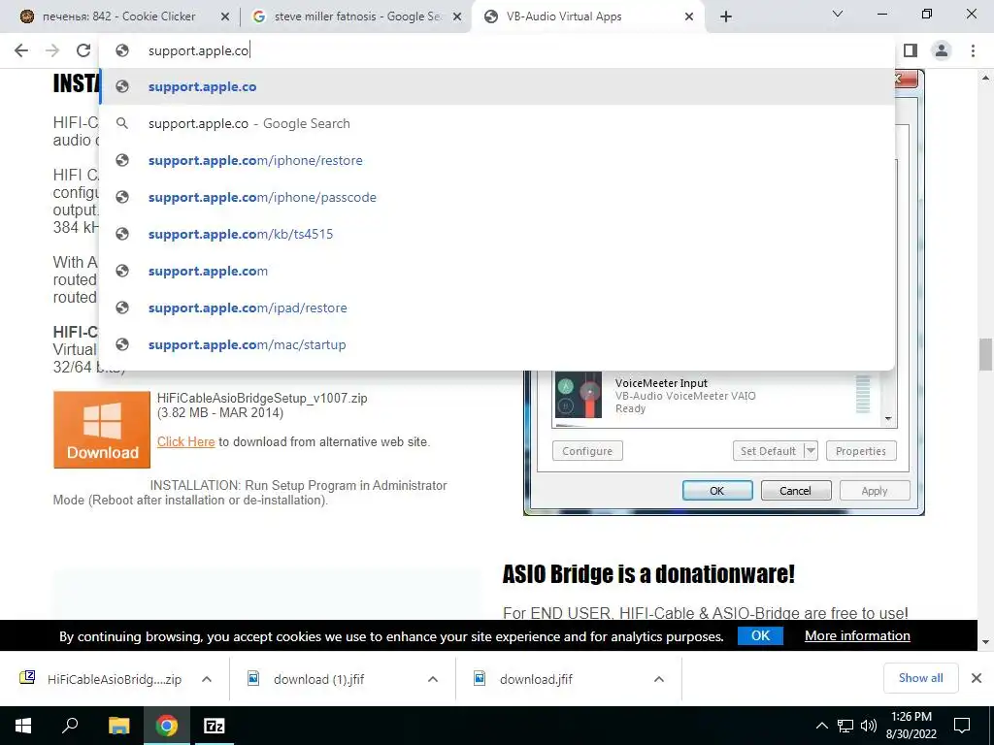Viewport: 994px width, 745px height.
Task: Show hidden system tray icons
Action: coord(821,726)
